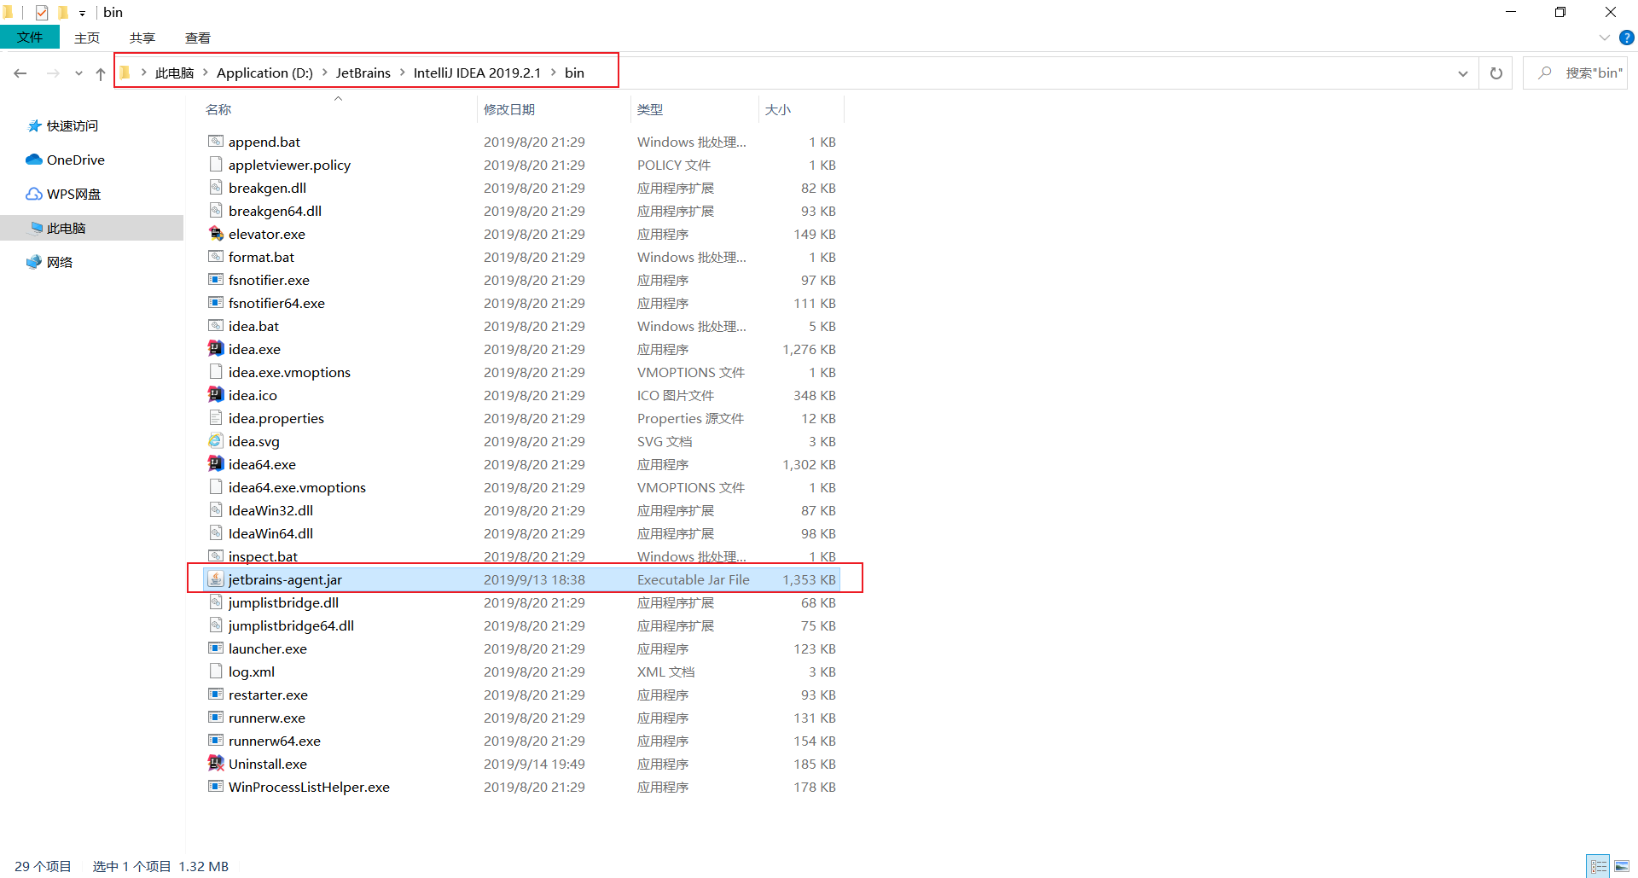Open the 文件 menu tab
Screen dimensions: 1638x878
(30, 38)
